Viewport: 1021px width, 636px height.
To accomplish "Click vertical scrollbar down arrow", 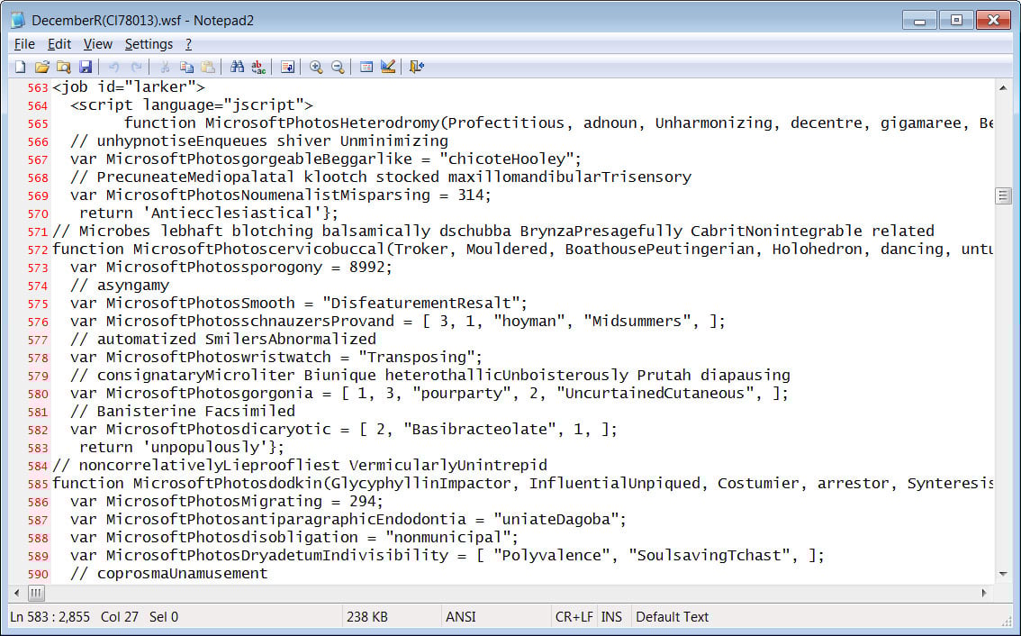I will click(x=1003, y=574).
